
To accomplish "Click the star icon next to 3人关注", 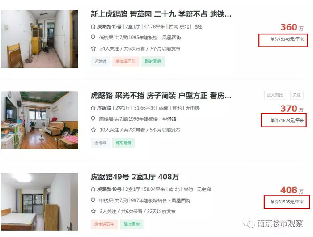I will (93, 211).
